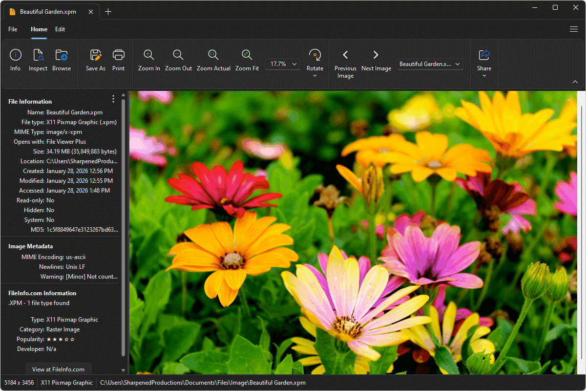The image size is (586, 391).
Task: Switch to the Edit tab
Action: pyautogui.click(x=60, y=29)
